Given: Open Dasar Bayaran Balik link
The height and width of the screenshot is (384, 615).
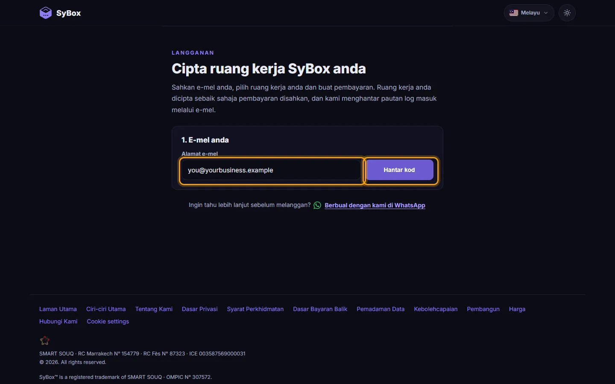Looking at the screenshot, I should point(320,309).
